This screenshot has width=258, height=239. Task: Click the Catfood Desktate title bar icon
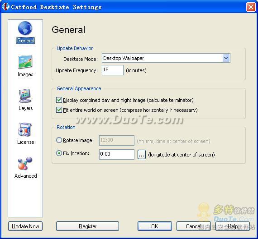6,7
